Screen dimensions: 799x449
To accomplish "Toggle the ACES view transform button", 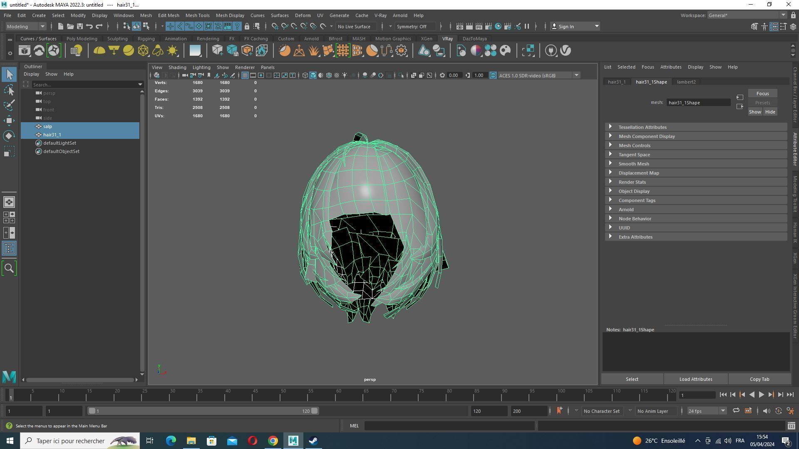I will click(x=493, y=75).
